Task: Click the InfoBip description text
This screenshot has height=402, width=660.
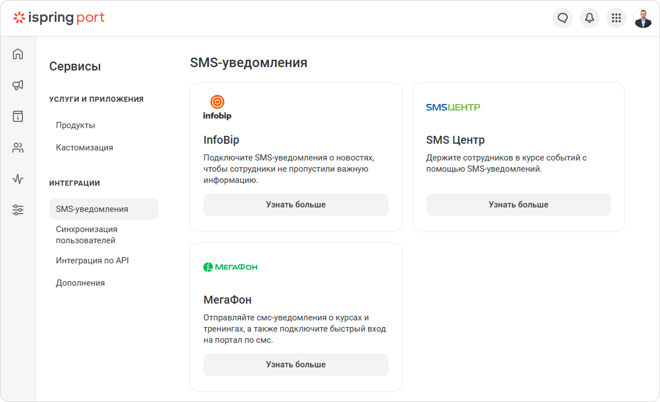Action: pyautogui.click(x=289, y=169)
